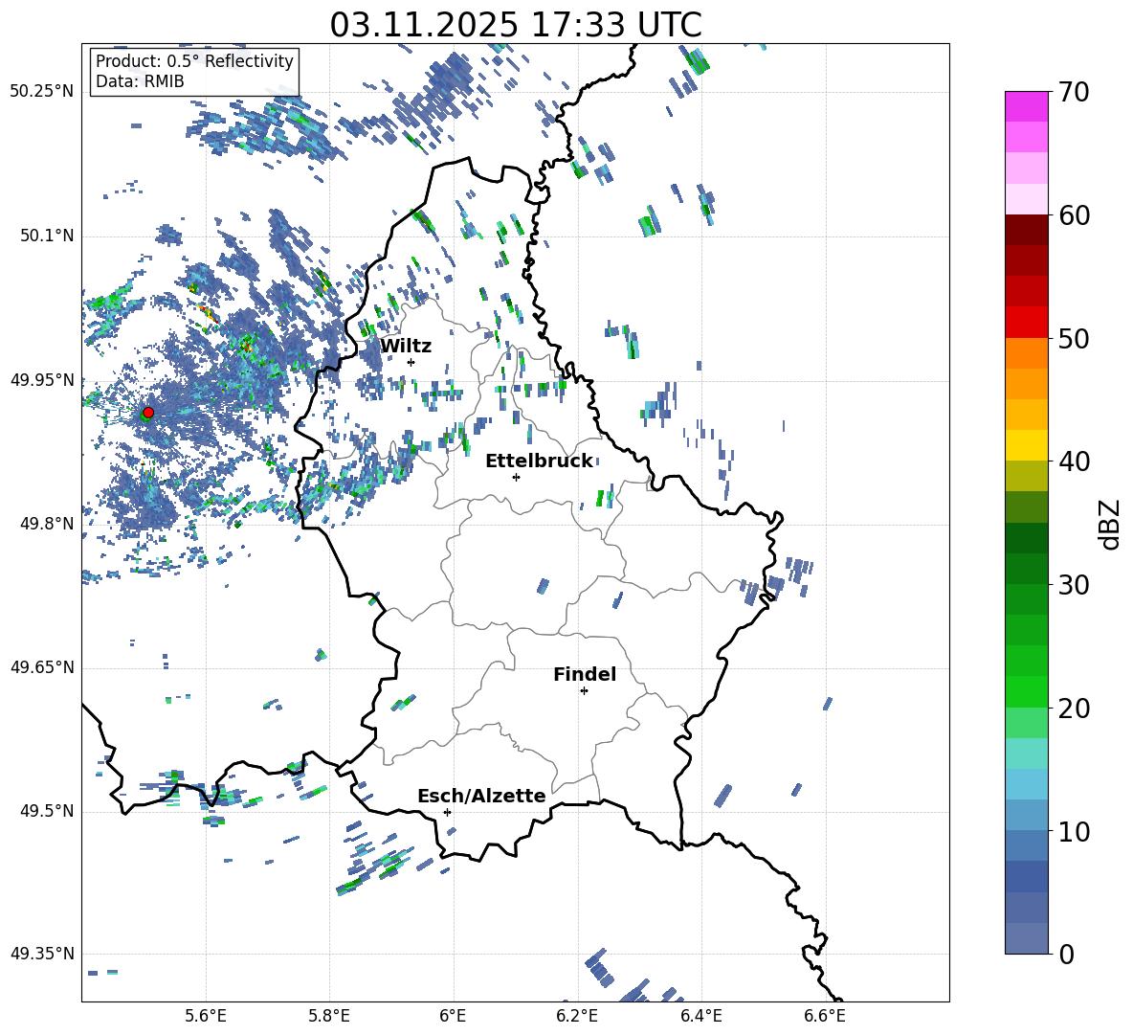Click the Ettelbruck station cross marker
Screen dimensions: 1133x1035
click(x=516, y=477)
